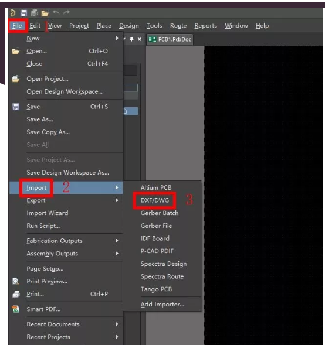Select Specctra Design import option
Image resolution: width=325 pixels, height=345 pixels.
162,264
